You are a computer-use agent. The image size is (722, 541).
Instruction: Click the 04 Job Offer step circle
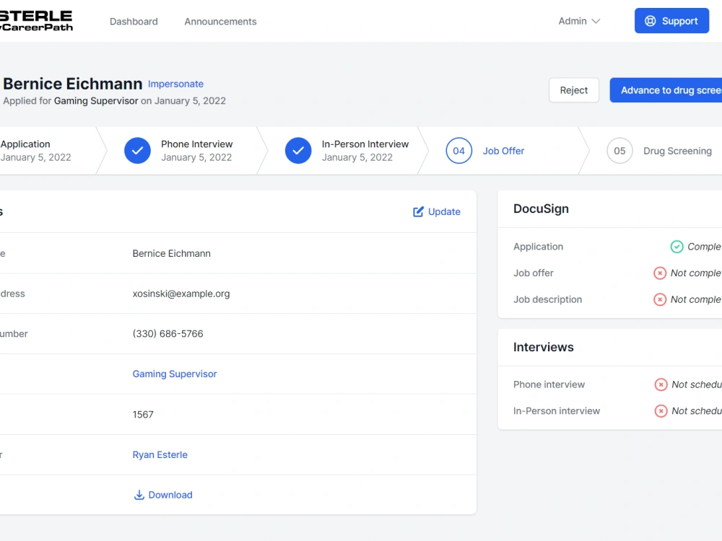pos(458,151)
